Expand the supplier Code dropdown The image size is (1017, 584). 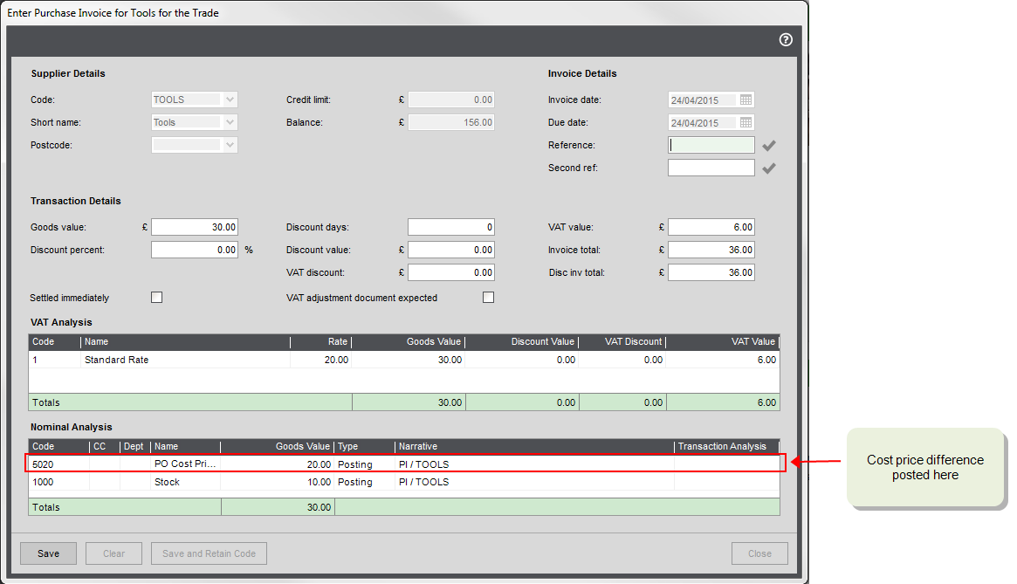click(230, 100)
